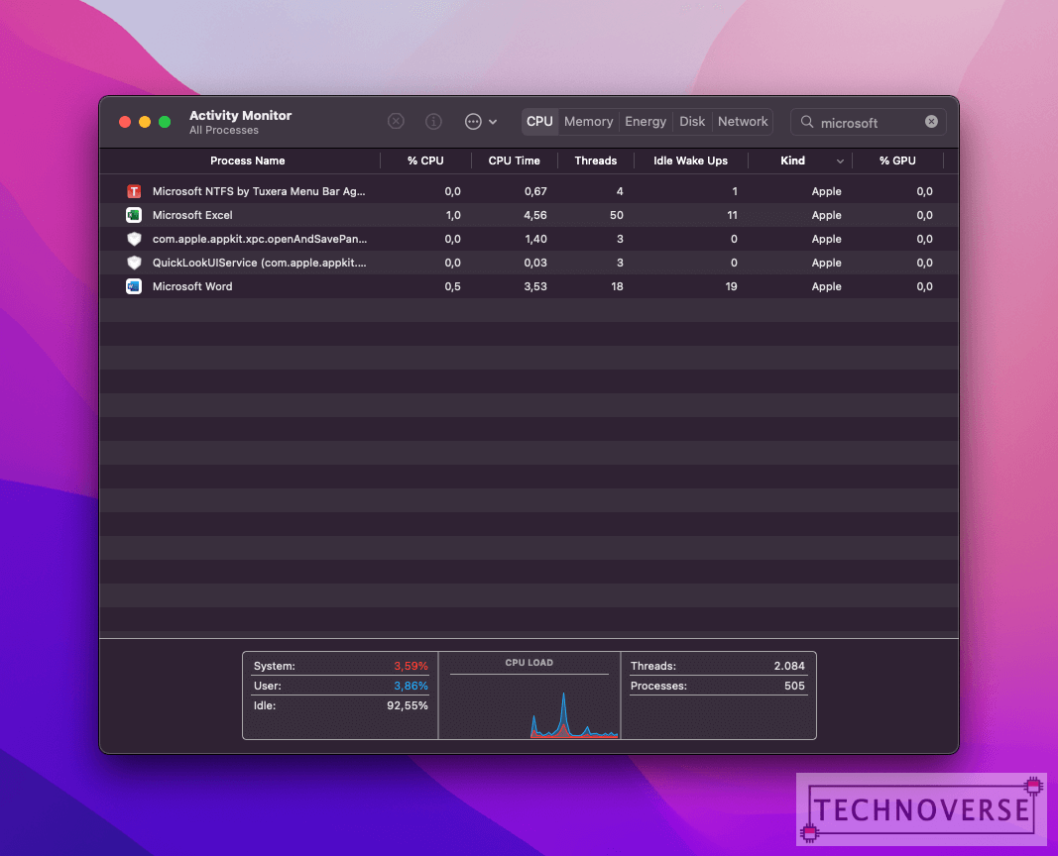
Task: Open the Energy tab
Action: click(646, 121)
